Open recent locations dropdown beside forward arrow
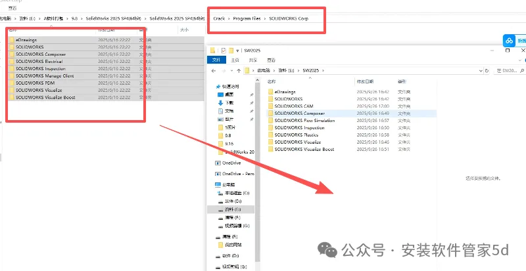This screenshot has height=271, width=526. tap(231, 71)
